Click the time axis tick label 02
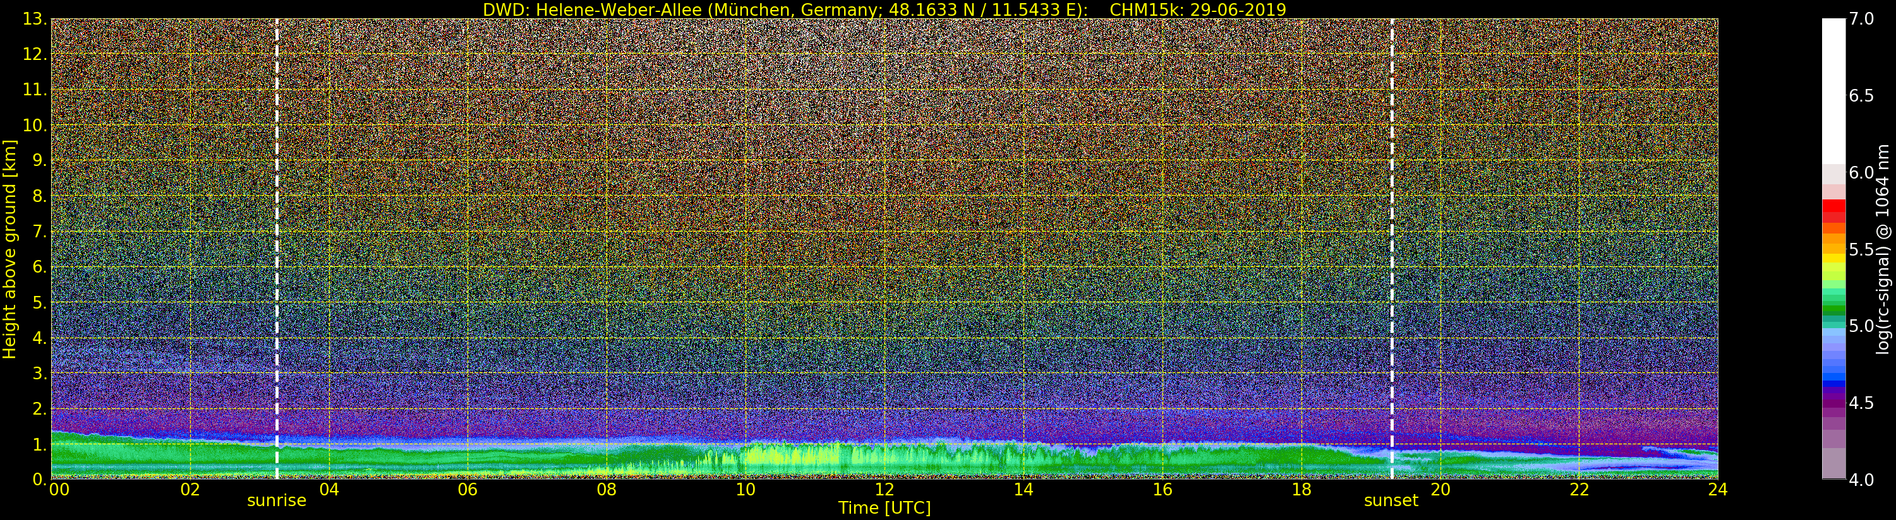This screenshot has height=520, width=1896. pos(190,489)
